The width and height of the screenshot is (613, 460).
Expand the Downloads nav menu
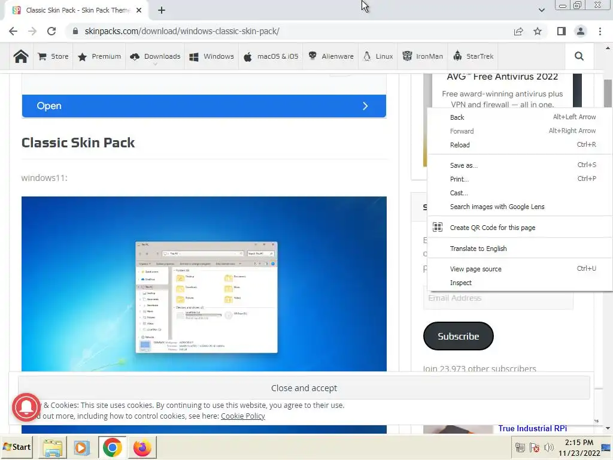point(155,56)
